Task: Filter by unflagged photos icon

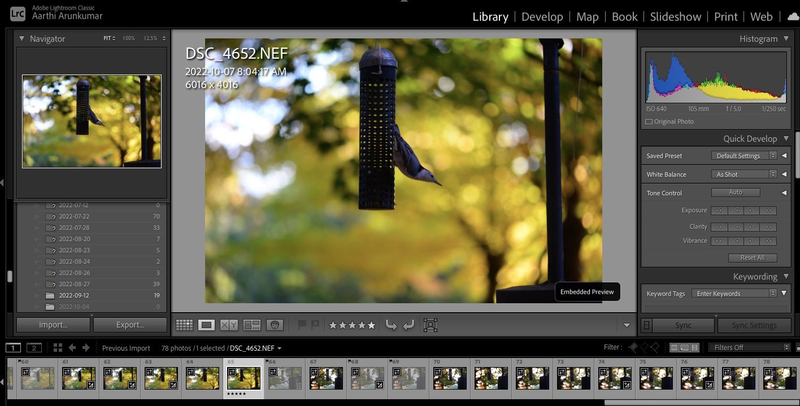Action: point(644,347)
